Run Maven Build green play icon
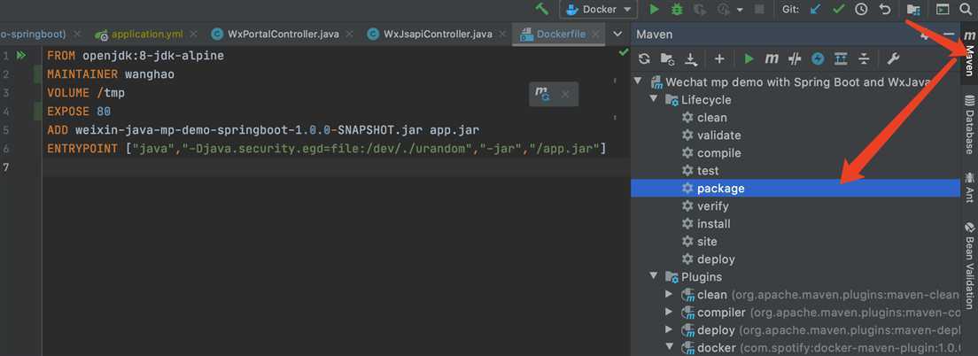 [749, 59]
